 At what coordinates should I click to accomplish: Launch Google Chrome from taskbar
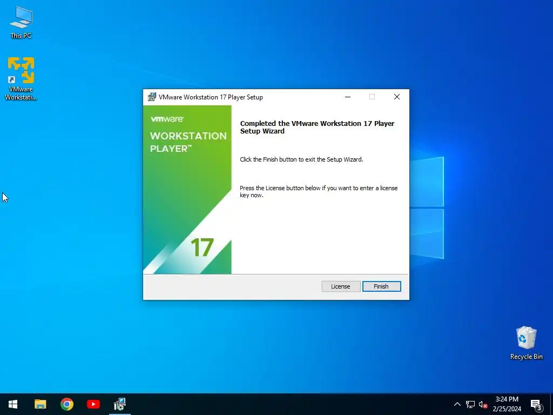tap(66, 404)
